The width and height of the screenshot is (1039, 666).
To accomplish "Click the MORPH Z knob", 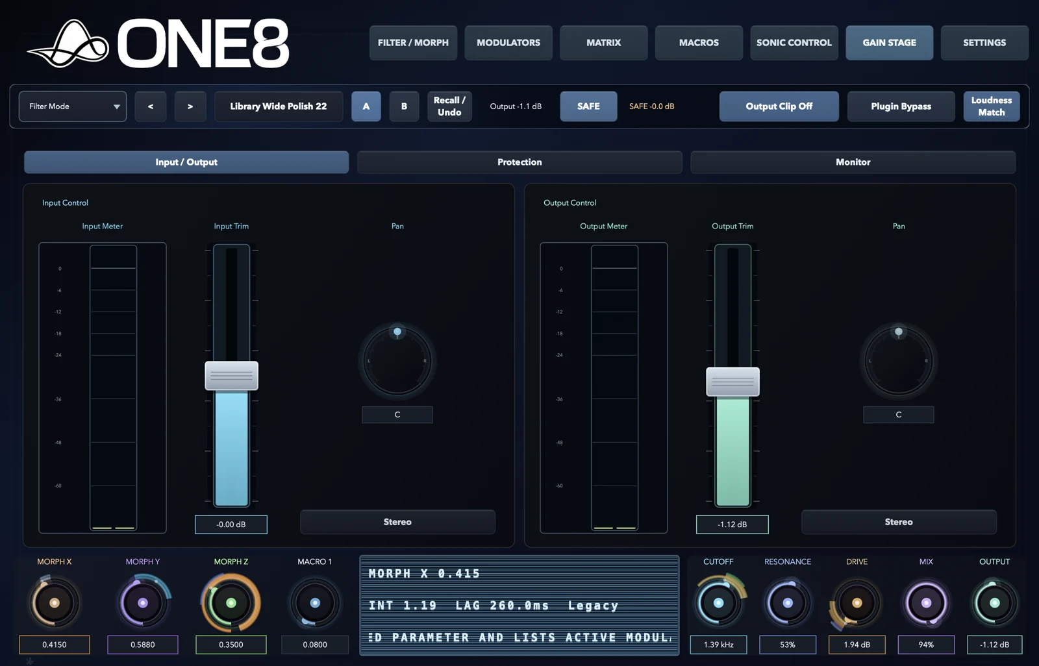I will pos(231,603).
